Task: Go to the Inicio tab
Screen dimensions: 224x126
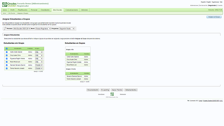Action: (x=5, y=10)
